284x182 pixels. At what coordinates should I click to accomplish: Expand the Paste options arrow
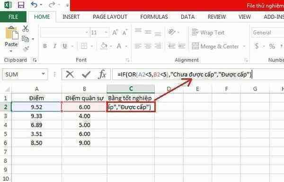[11, 51]
